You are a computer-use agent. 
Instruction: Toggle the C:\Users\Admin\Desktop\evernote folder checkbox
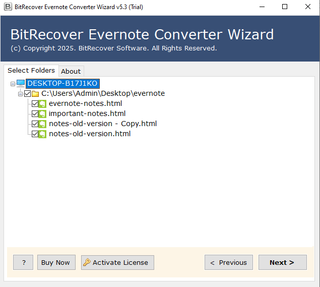click(28, 93)
